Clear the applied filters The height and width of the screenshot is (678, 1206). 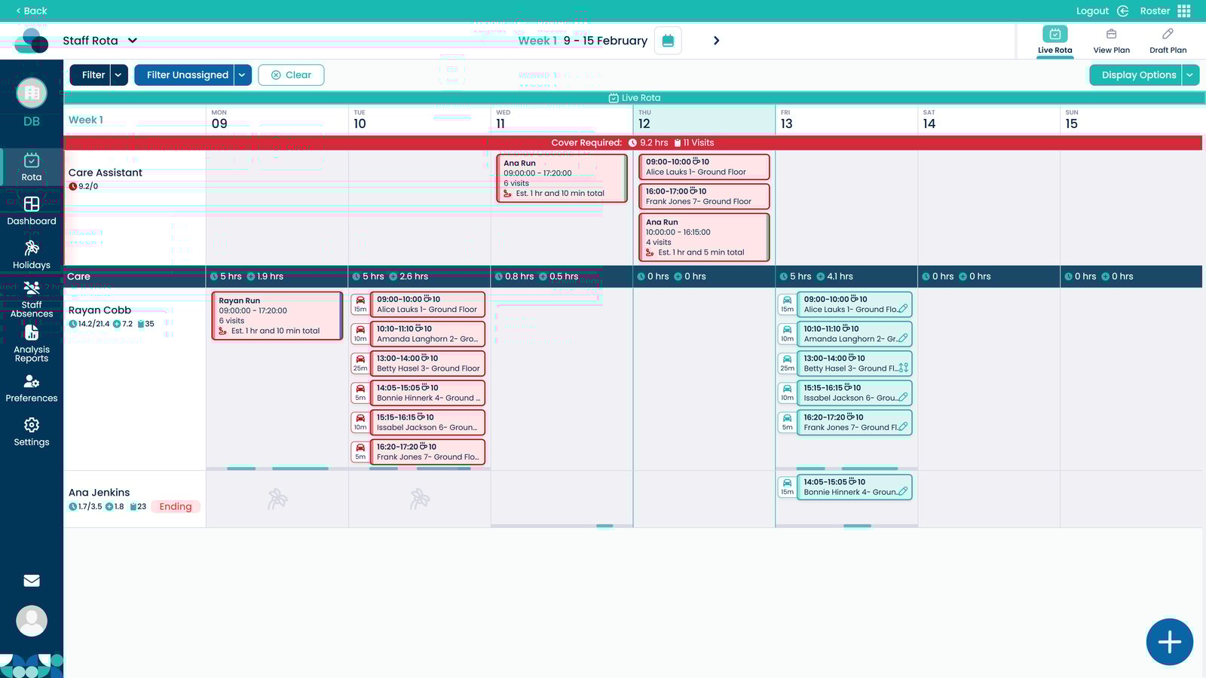(291, 75)
